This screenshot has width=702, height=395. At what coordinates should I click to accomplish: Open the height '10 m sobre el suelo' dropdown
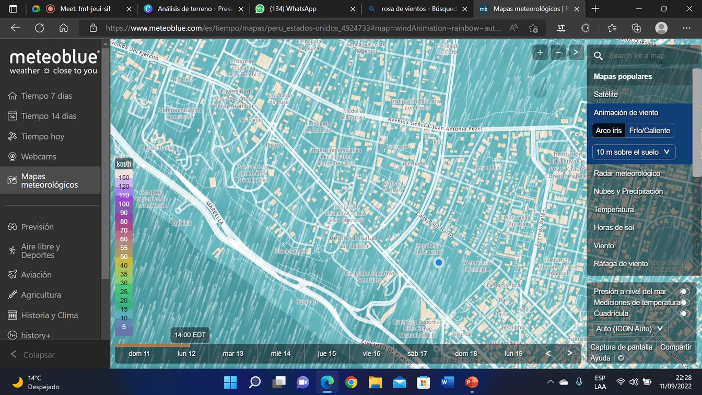tap(634, 152)
